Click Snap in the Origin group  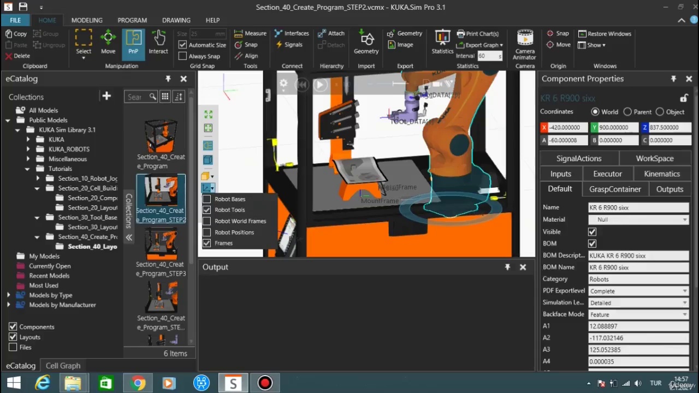click(558, 33)
